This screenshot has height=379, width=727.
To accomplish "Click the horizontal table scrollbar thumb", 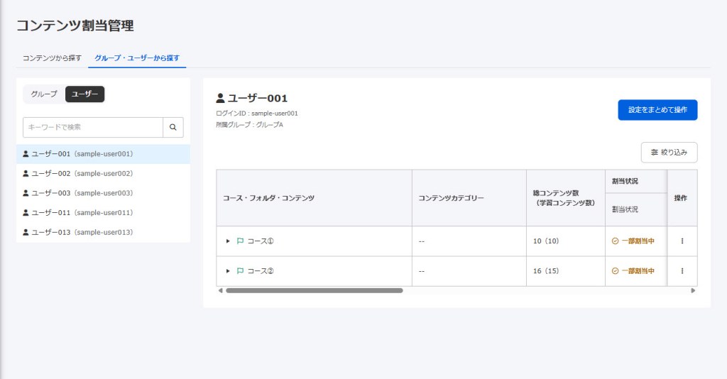I will (315, 290).
